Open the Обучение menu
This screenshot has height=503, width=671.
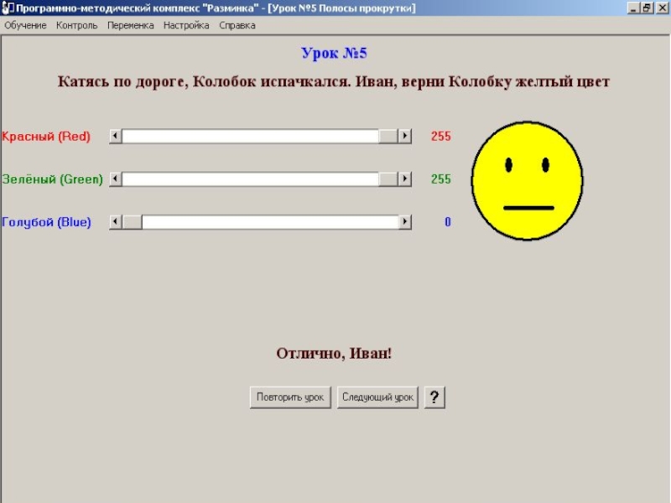pos(25,25)
